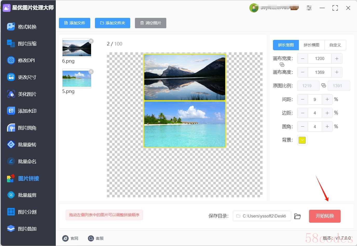Viewport: 357px width, 246px height.
Task: Click the 添加文件 add file button
Action: [74, 23]
